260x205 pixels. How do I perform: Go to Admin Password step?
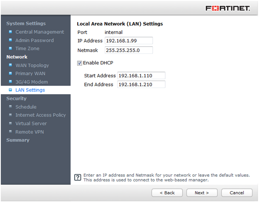point(34,41)
